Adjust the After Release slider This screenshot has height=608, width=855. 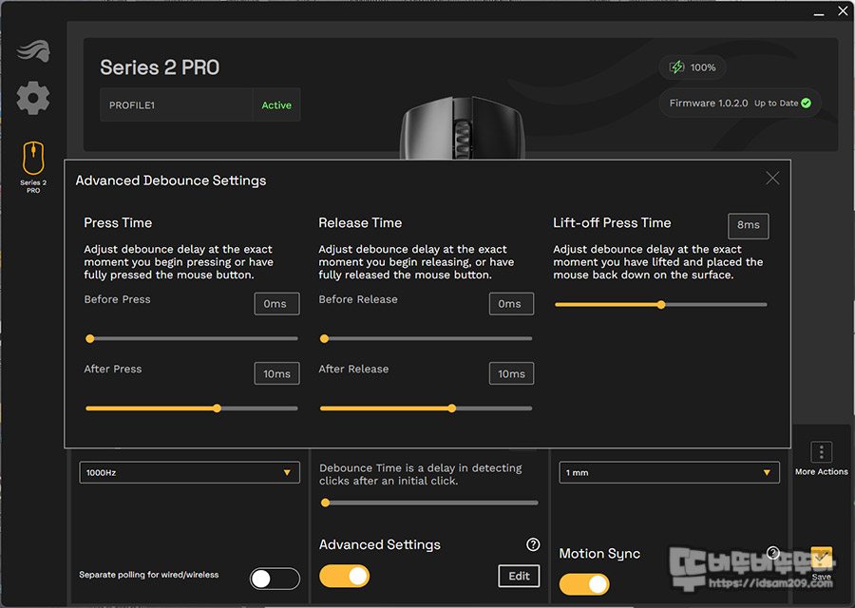point(427,408)
